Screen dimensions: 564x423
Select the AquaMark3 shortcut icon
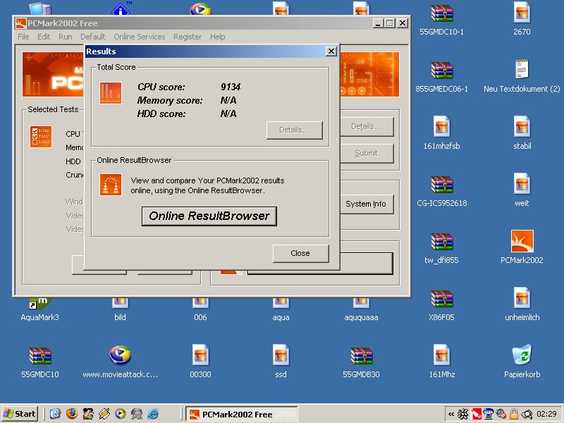click(39, 311)
